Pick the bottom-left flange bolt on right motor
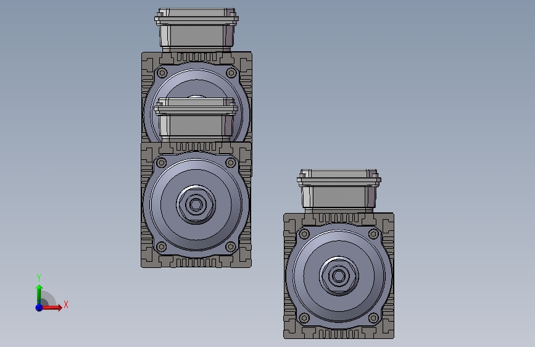 point(304,319)
